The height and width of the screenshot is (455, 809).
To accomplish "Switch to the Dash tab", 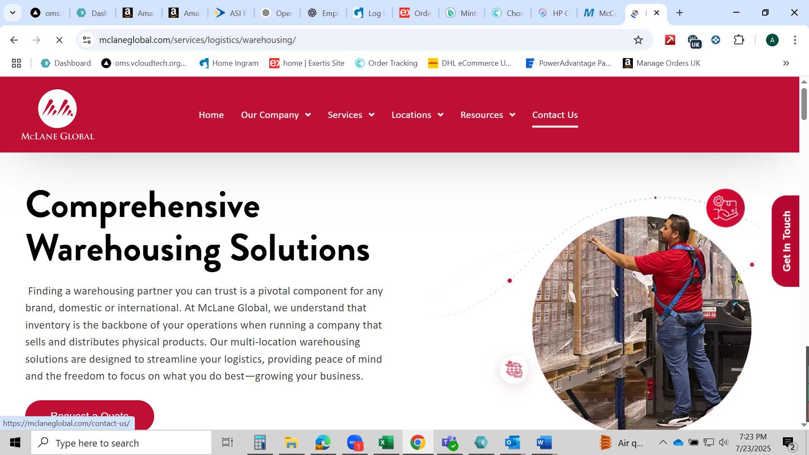I will tap(93, 13).
